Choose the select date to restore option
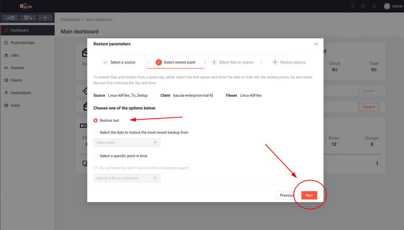 click(96, 133)
